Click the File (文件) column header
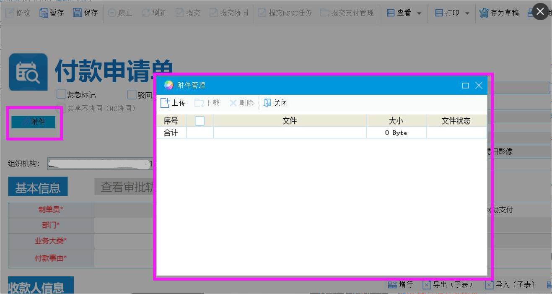The height and width of the screenshot is (294, 552). pos(290,121)
